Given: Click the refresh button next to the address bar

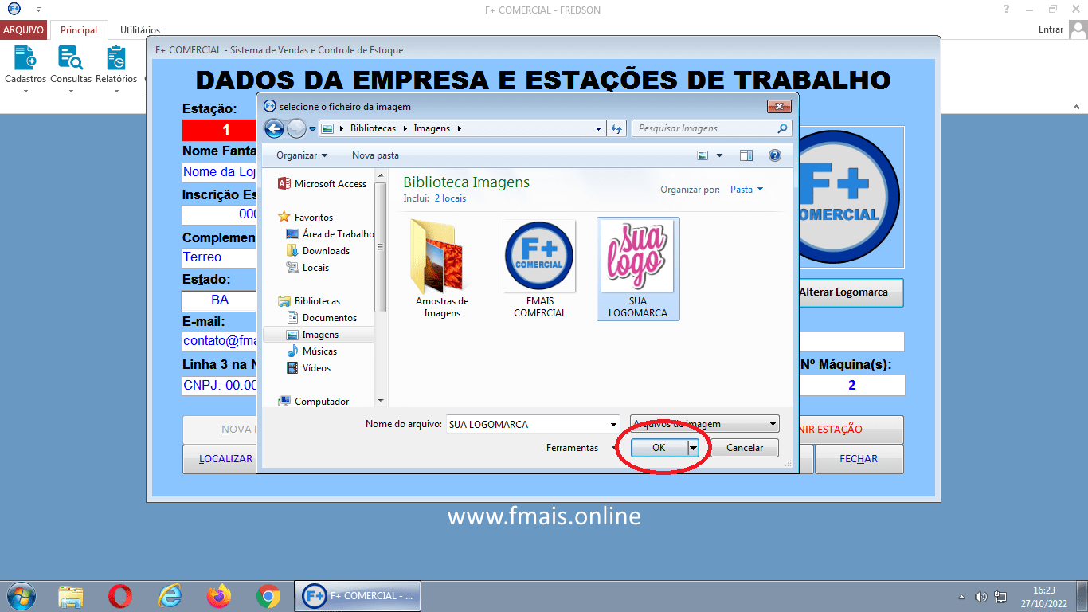Looking at the screenshot, I should point(616,128).
